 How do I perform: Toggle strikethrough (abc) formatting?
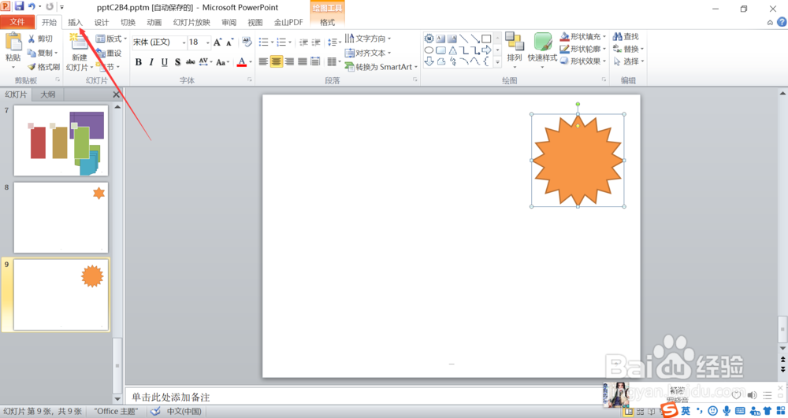(191, 61)
